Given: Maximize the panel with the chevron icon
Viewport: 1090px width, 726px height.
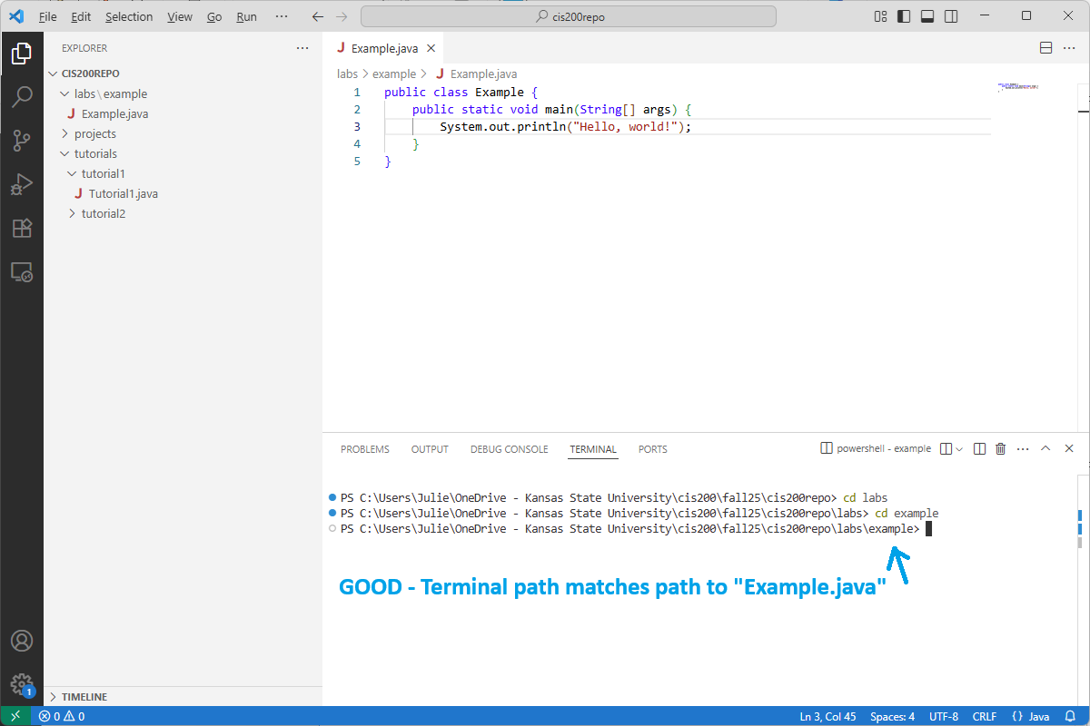Looking at the screenshot, I should click(x=1045, y=448).
